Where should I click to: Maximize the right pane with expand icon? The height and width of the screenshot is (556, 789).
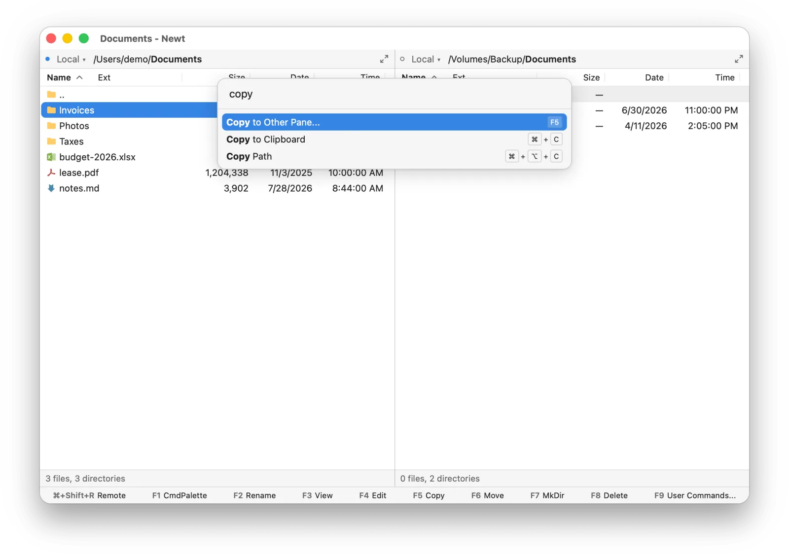[x=739, y=59]
